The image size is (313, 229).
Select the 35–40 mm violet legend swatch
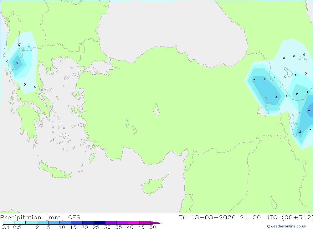point(122,223)
